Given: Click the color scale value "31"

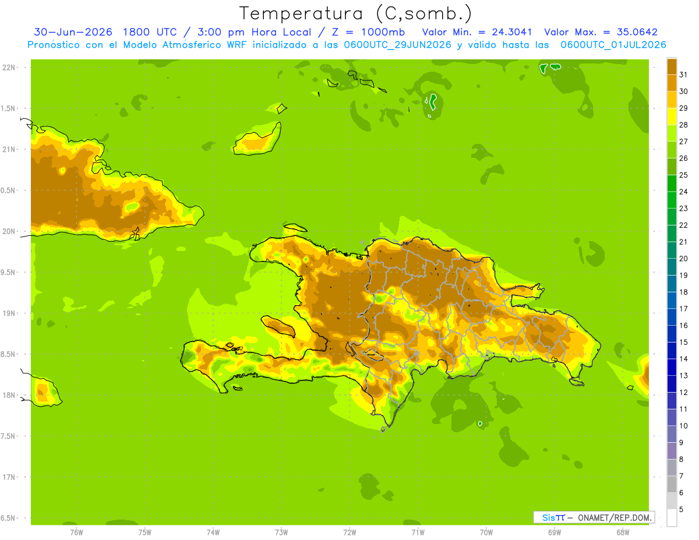Looking at the screenshot, I should [x=684, y=75].
